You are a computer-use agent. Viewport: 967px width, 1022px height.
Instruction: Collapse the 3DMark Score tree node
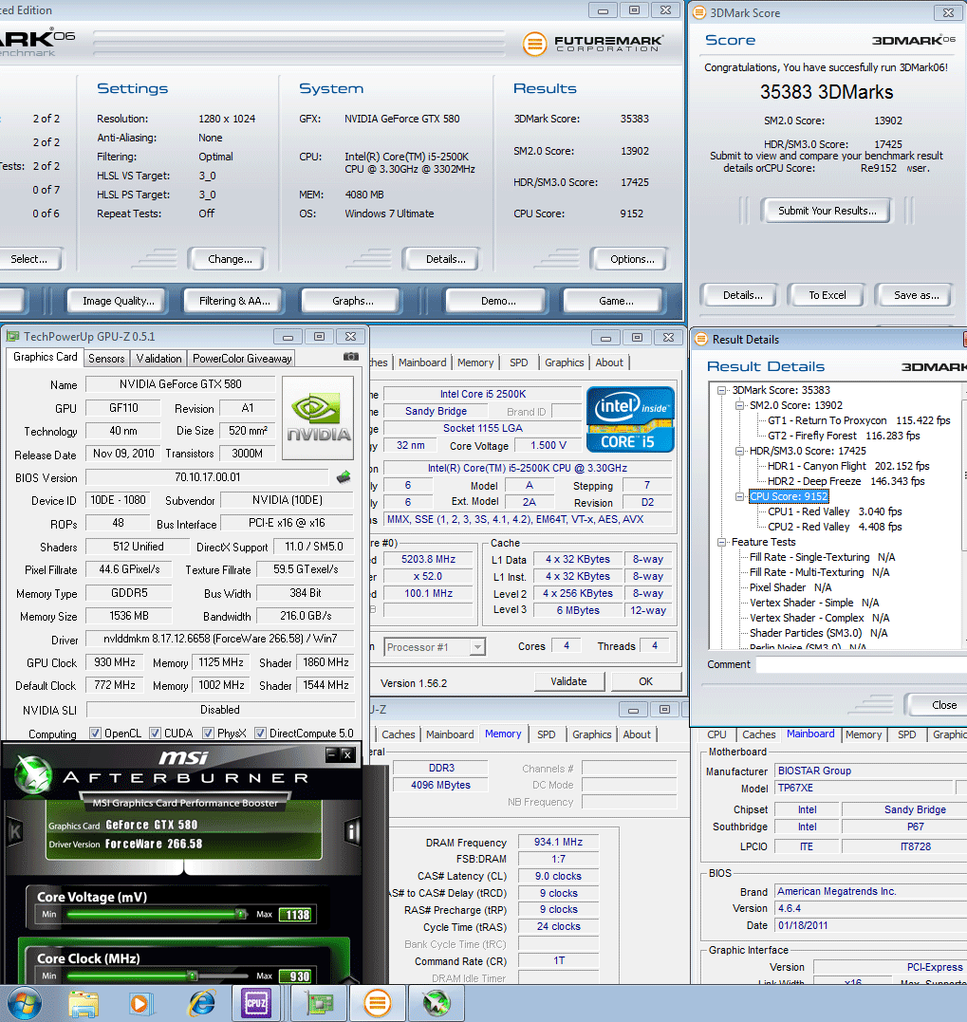point(721,390)
